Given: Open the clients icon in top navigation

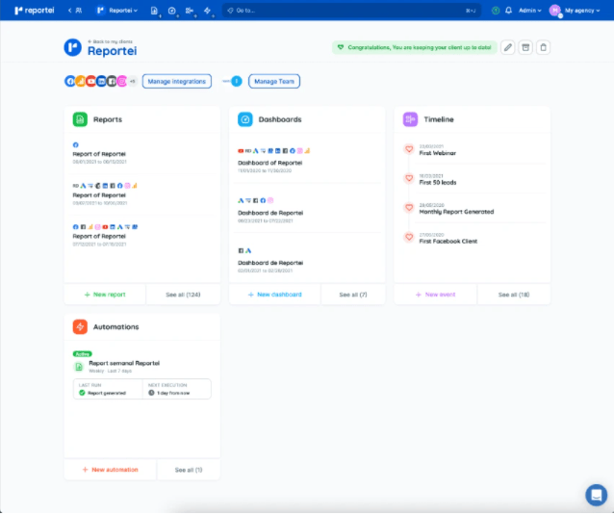Looking at the screenshot, I should [79, 11].
